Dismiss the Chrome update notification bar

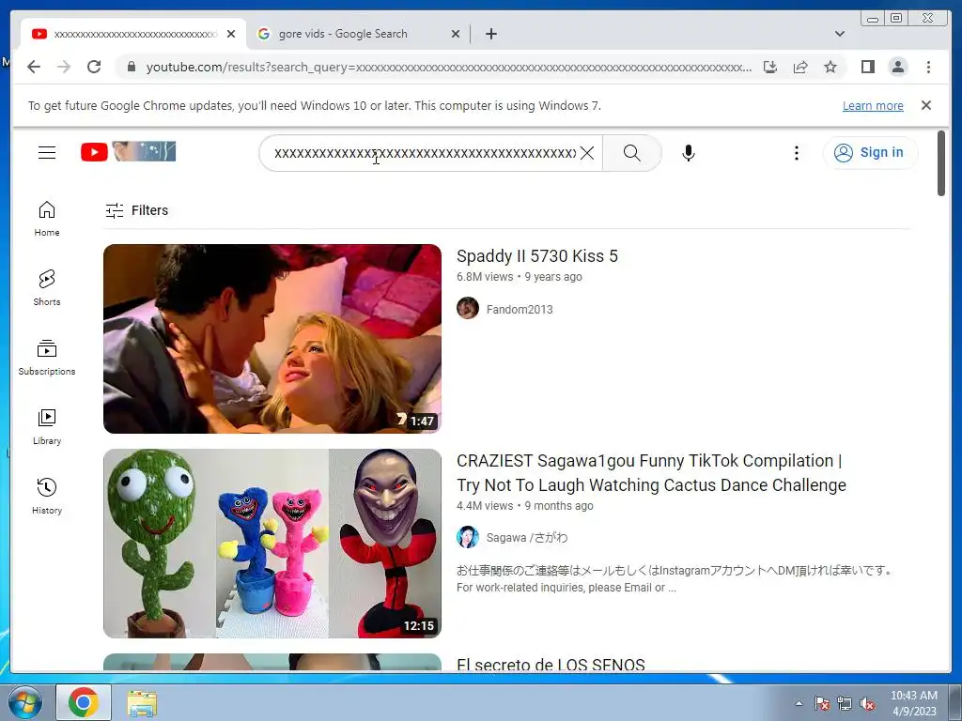926,105
